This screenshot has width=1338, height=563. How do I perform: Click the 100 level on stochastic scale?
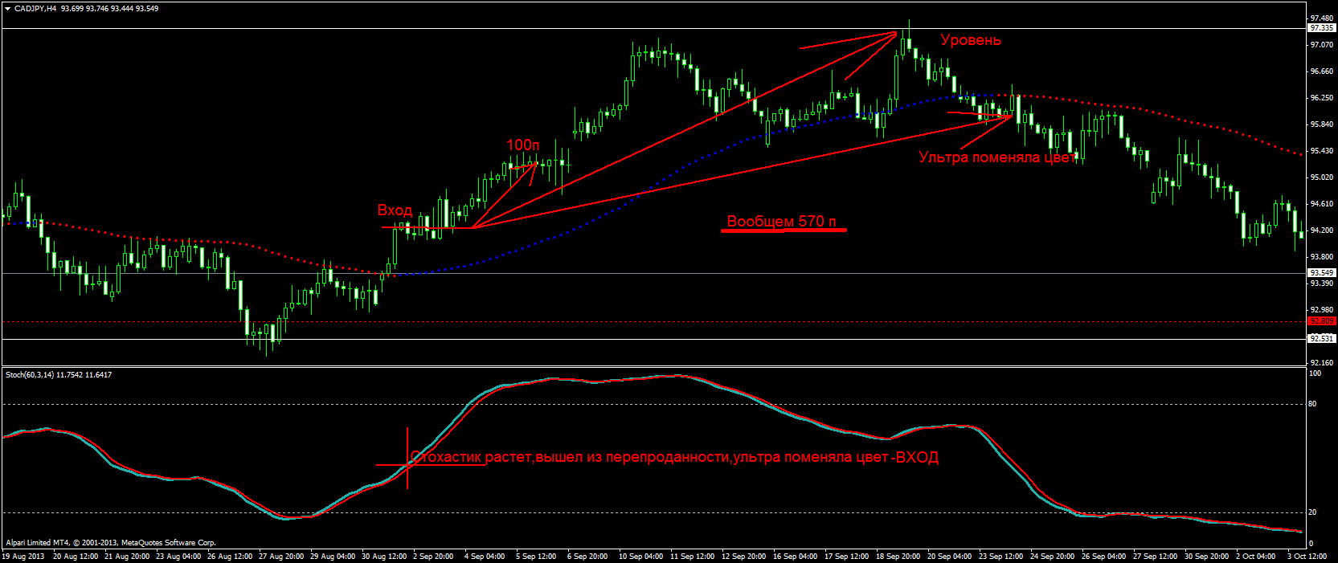pos(1315,373)
